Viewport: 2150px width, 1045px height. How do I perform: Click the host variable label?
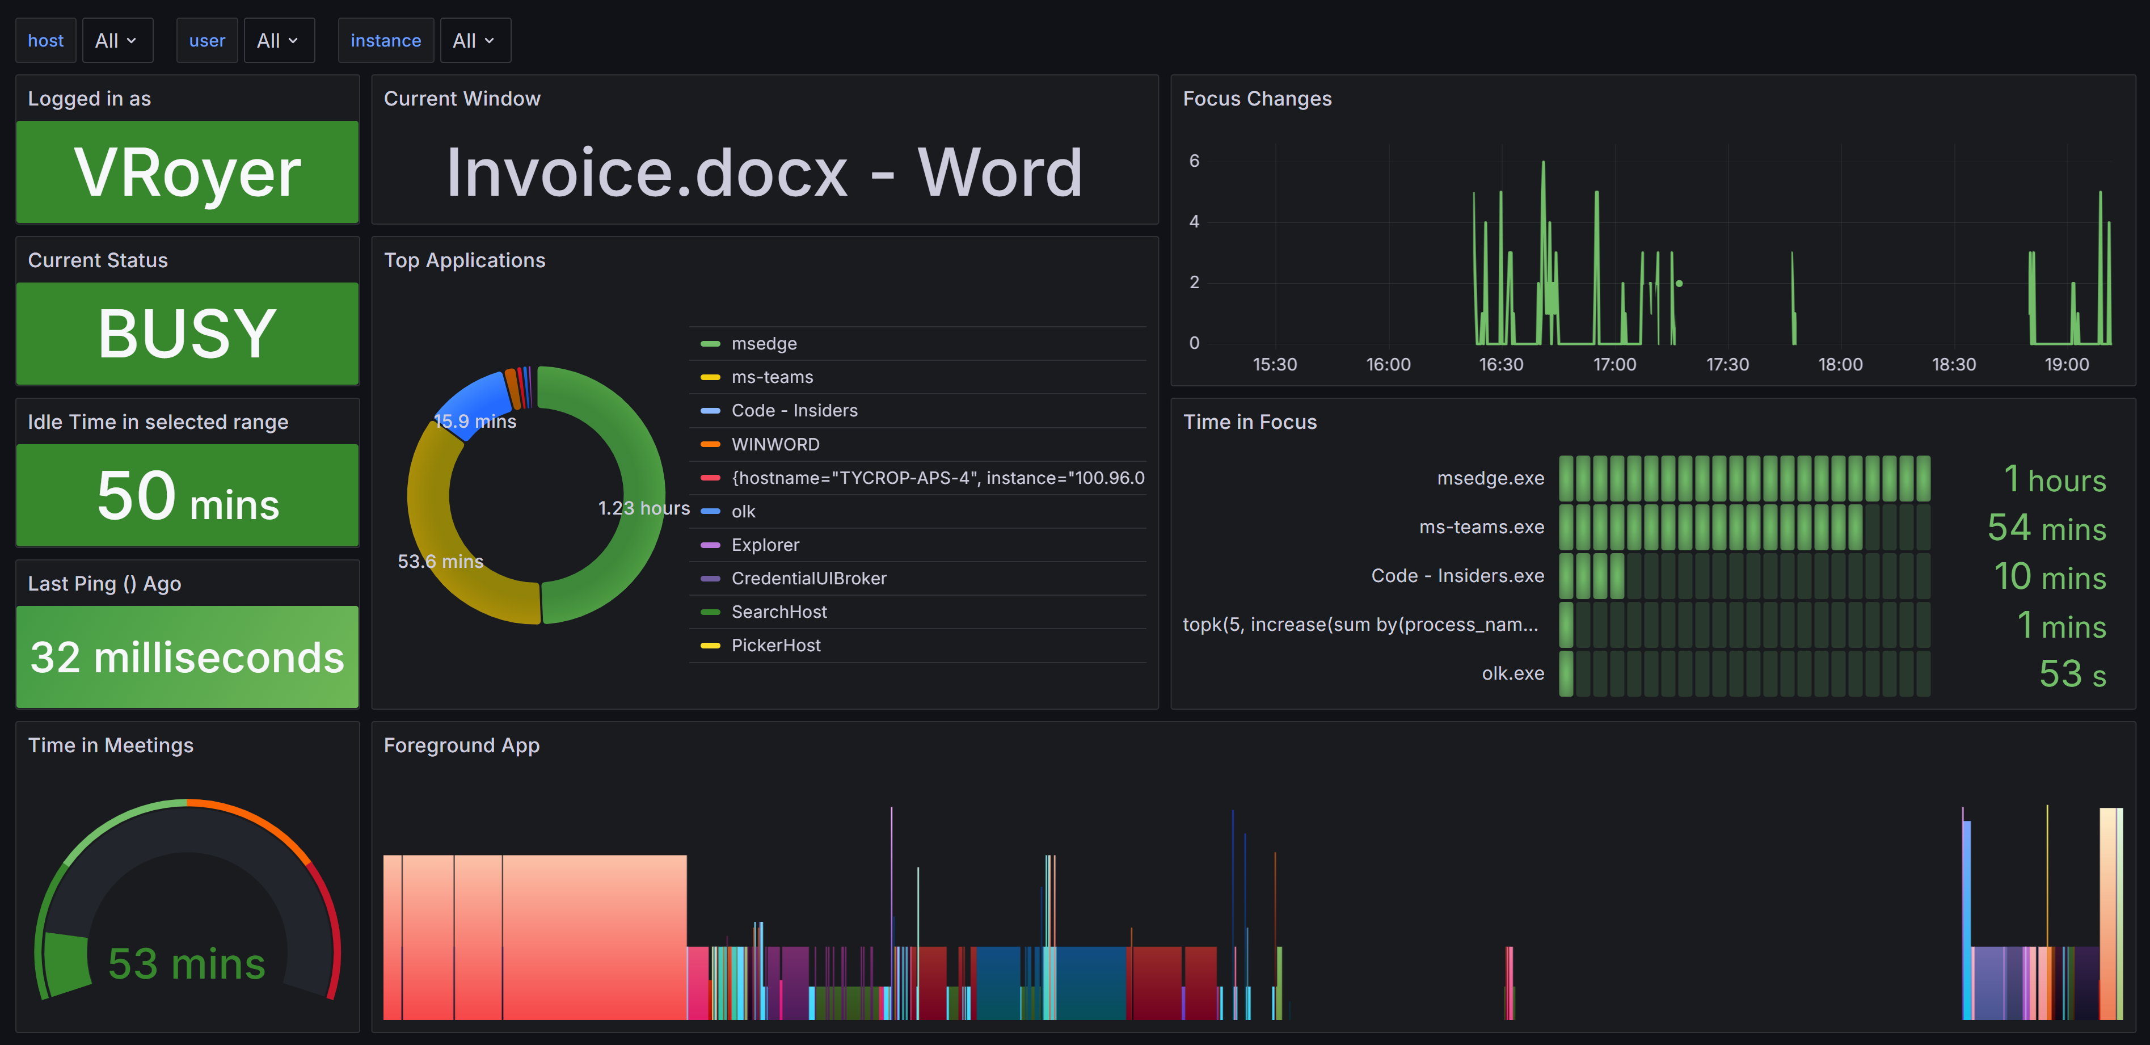point(45,40)
